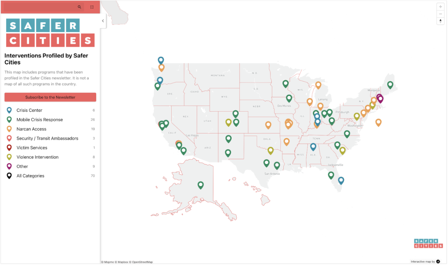Subscribe to the Newsletter button
This screenshot has width=448, height=267.
(50, 97)
